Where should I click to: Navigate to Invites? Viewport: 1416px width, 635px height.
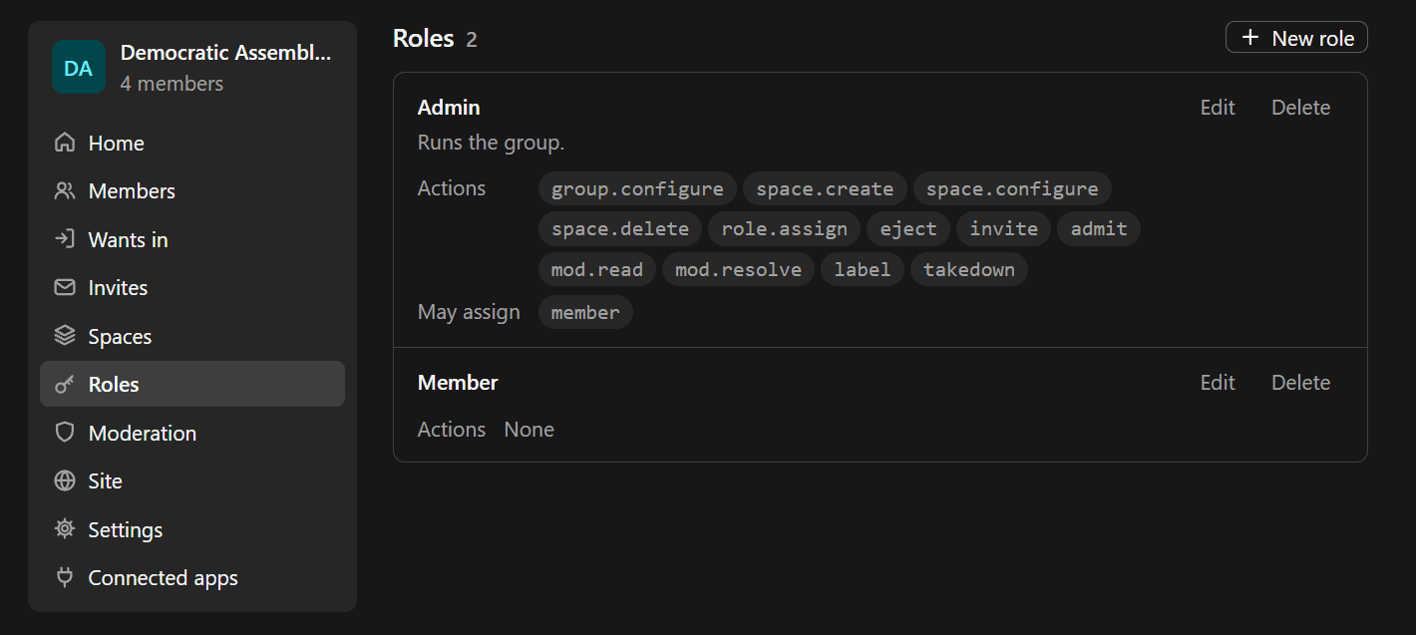coord(192,287)
